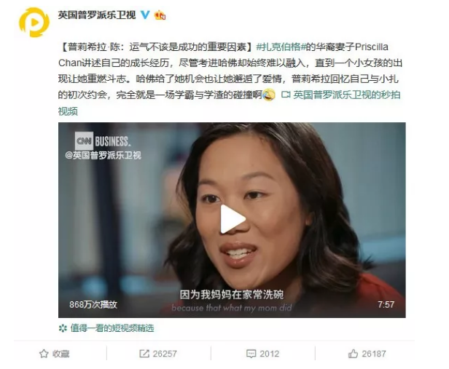Click the like count 26187
Viewport: 449px width, 369px height.
[x=374, y=354]
